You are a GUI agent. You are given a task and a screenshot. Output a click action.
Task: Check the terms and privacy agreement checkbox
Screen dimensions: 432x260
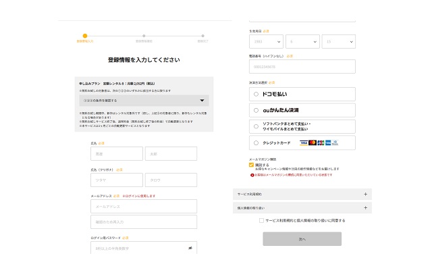[261, 221]
